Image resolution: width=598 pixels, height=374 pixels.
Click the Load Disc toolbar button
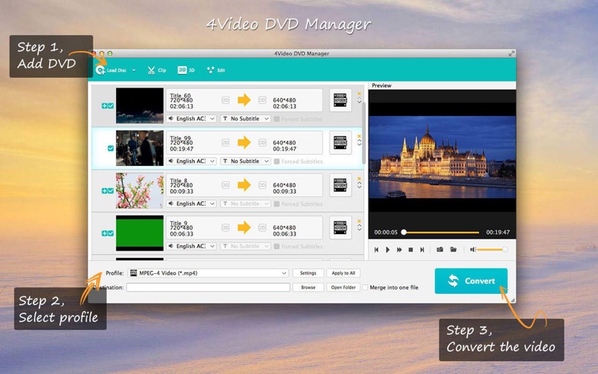point(111,70)
